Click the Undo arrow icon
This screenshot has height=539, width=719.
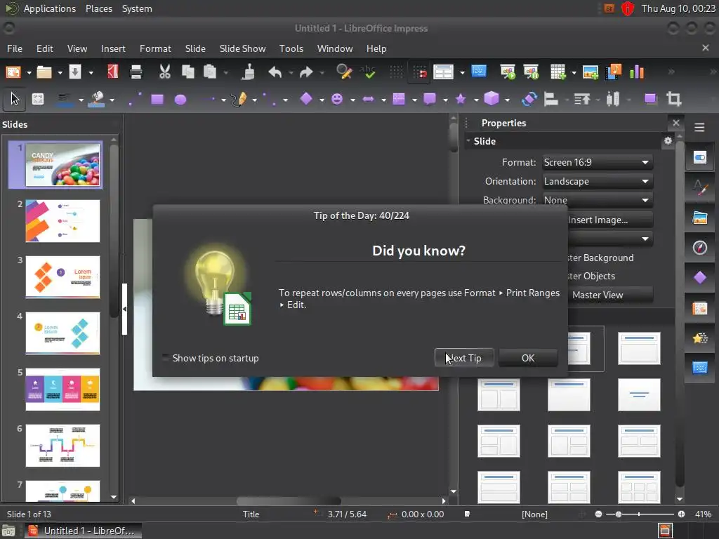[275, 72]
